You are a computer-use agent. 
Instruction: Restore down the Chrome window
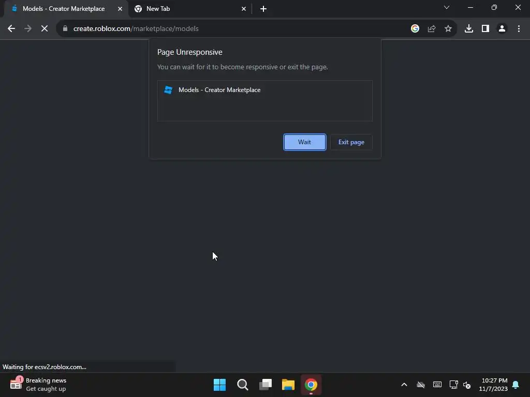(494, 7)
